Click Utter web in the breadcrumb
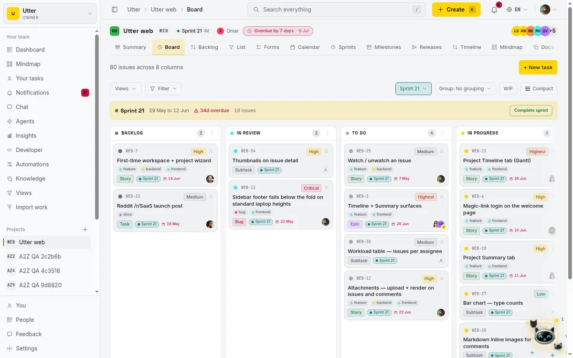 pyautogui.click(x=163, y=10)
